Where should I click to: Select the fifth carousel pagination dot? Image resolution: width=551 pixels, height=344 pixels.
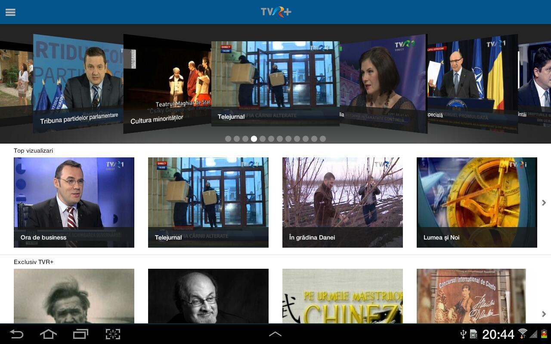click(x=262, y=138)
